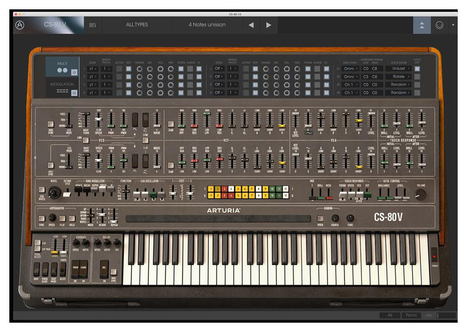Viewport: 467px width, 332px height.
Task: Go to previous preset arrow
Action: (x=252, y=25)
